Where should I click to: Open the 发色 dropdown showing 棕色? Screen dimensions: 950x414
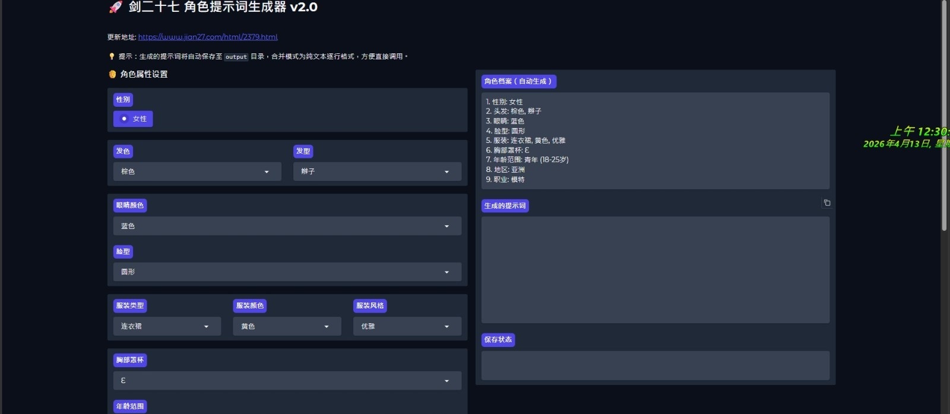point(197,171)
